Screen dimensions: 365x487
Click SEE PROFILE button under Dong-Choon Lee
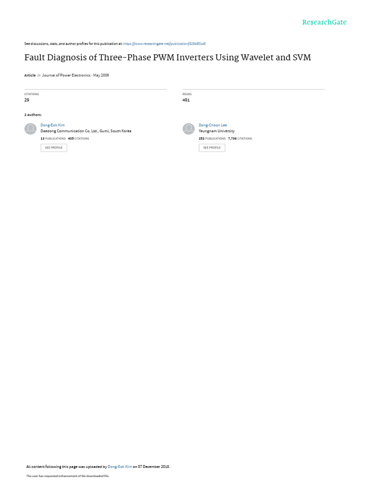click(x=211, y=147)
